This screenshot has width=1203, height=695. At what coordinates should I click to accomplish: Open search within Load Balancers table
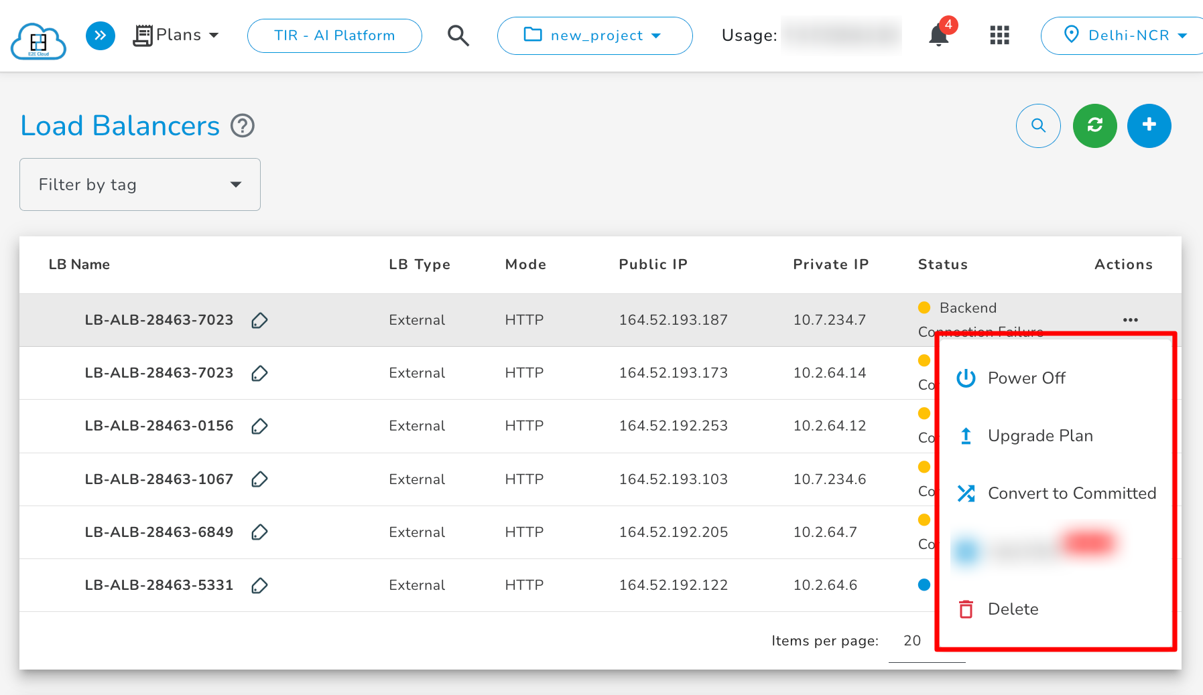[x=1038, y=125]
